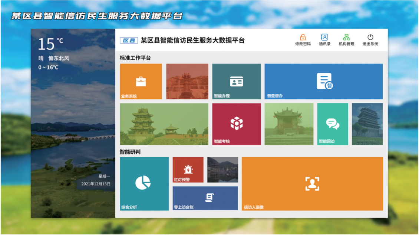Click the green gate tower photo tile

[x=289, y=124]
